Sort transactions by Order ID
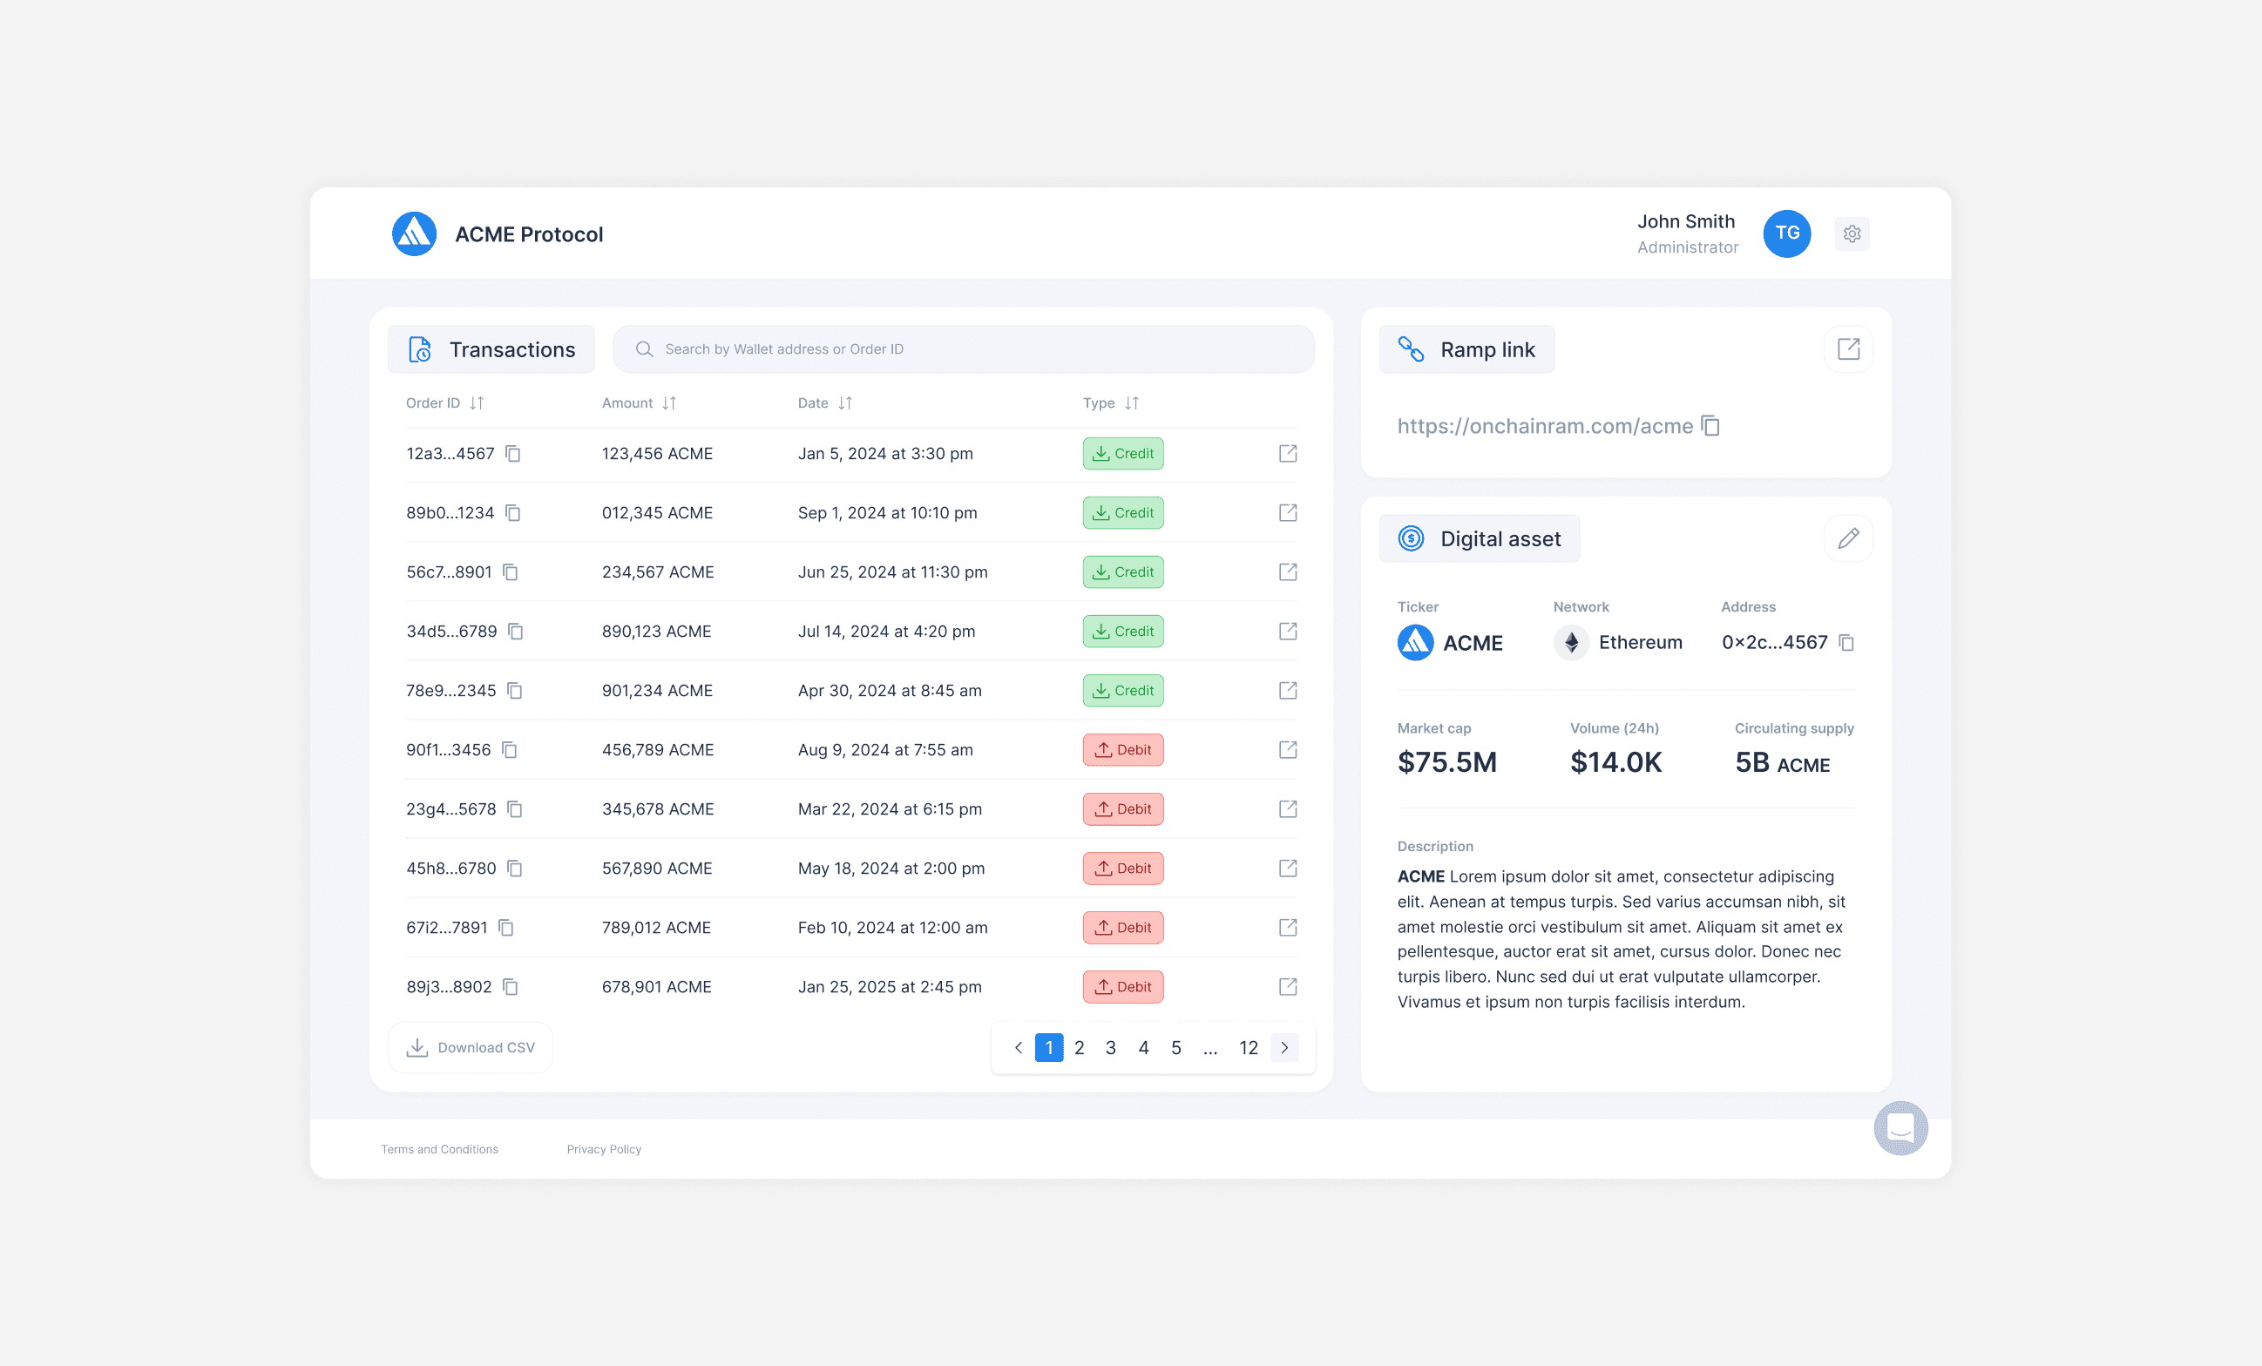2262x1366 pixels. [x=477, y=403]
